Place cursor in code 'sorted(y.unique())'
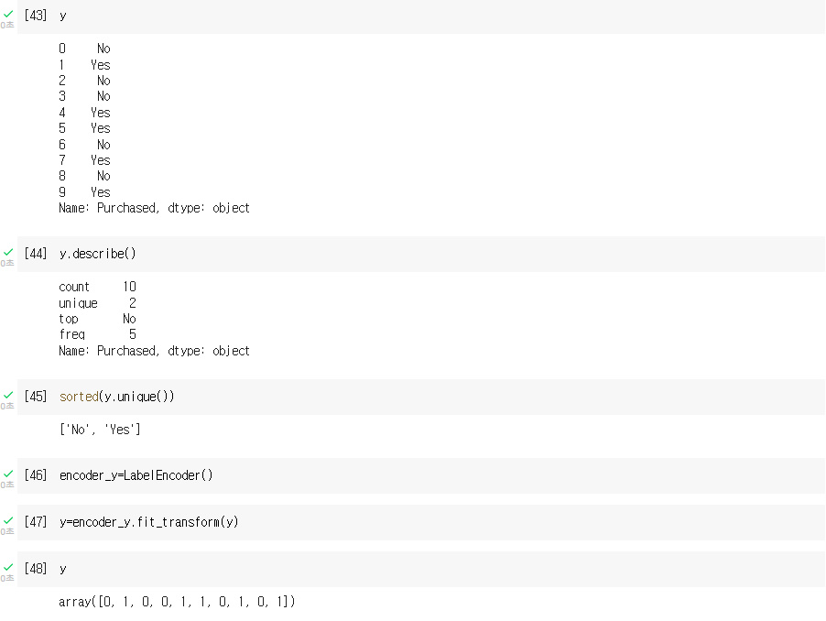The height and width of the screenshot is (621, 826). [x=116, y=397]
